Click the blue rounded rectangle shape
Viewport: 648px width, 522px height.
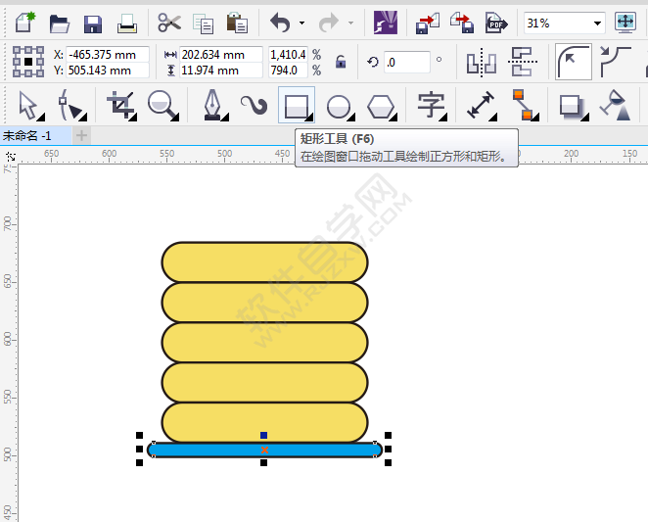215,450
